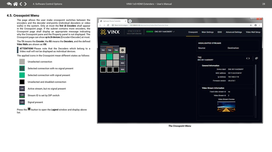Image resolution: width=272 pixels, height=152 pixels.
Task: Advance to the next manual page
Action: pyautogui.click(x=25, y=4)
